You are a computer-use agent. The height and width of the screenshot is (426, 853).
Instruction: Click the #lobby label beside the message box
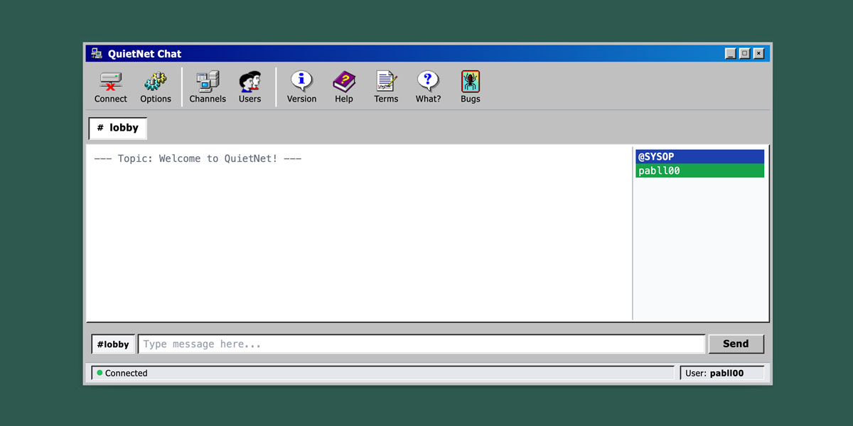[x=113, y=344]
